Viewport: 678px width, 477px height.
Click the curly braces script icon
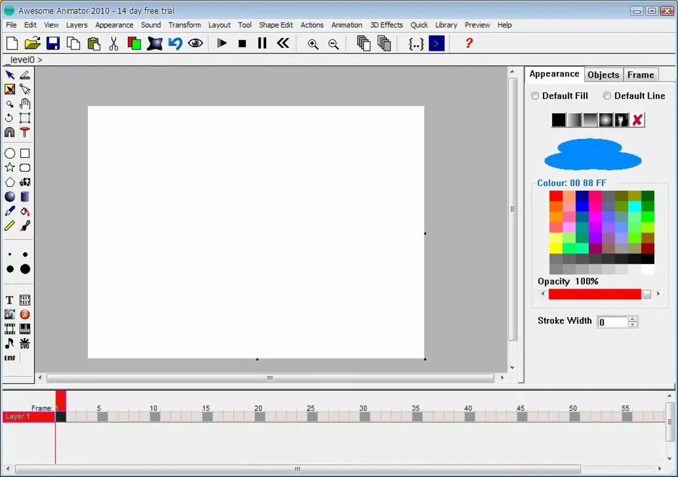416,44
